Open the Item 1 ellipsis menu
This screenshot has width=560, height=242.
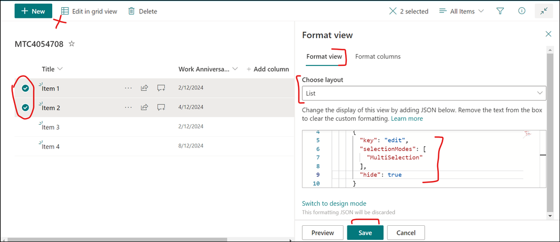(128, 88)
